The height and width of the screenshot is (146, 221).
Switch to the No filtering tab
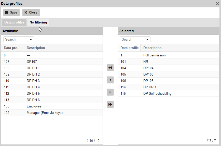coord(38,22)
